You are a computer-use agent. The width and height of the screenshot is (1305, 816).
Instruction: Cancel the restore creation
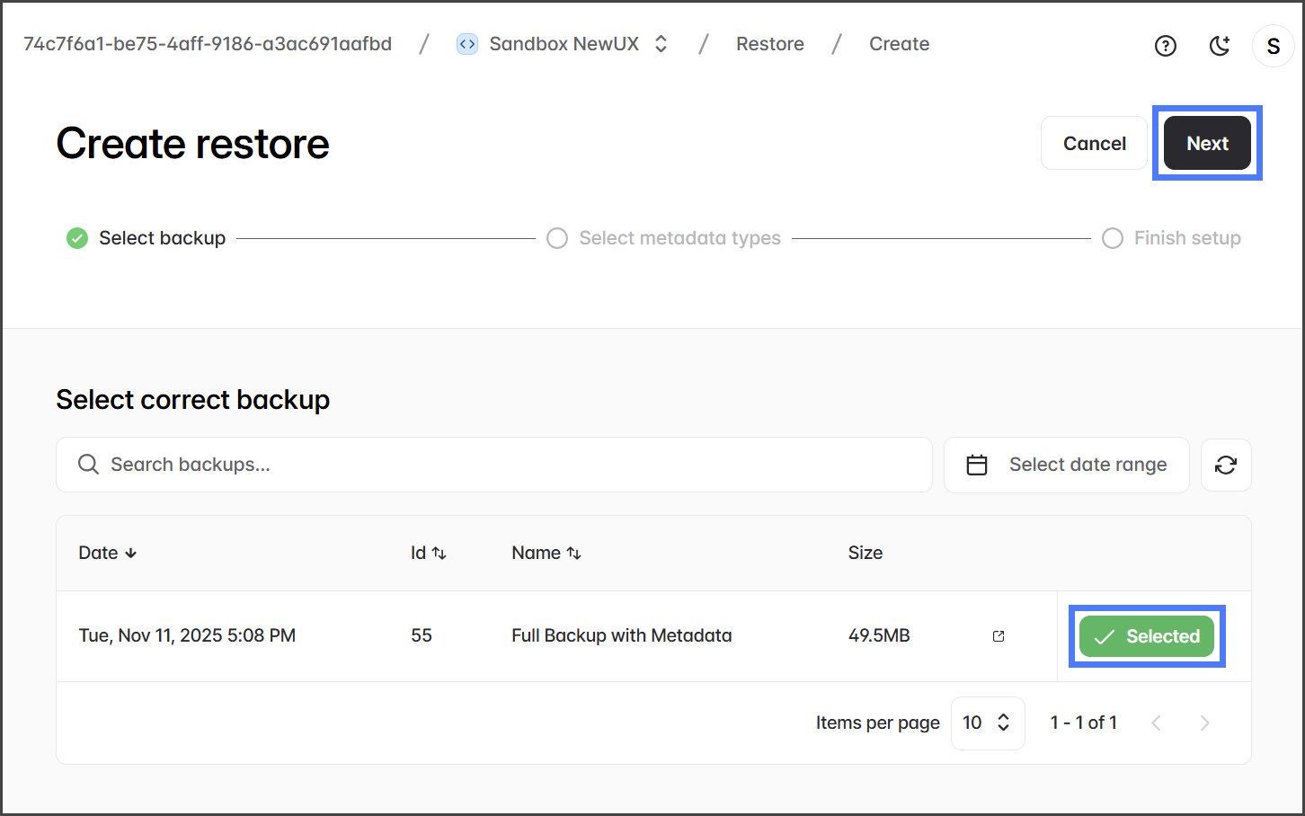tap(1094, 144)
